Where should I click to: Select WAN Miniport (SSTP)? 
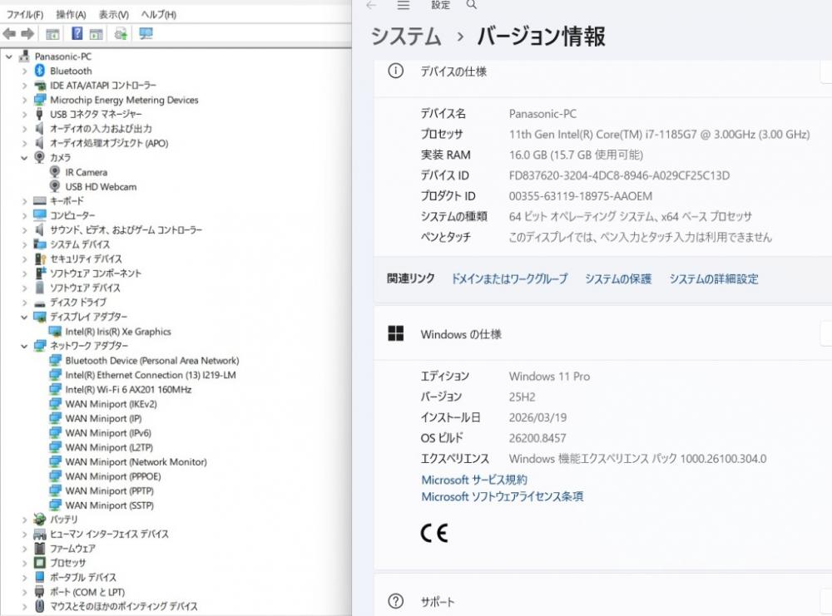click(109, 505)
